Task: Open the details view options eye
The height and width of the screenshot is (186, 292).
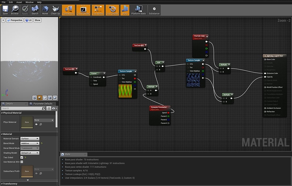Action: click(x=54, y=108)
